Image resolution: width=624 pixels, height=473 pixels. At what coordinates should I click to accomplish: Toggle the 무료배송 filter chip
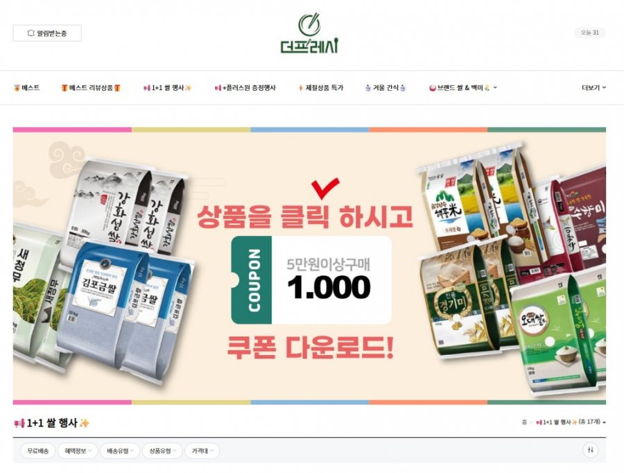click(38, 451)
